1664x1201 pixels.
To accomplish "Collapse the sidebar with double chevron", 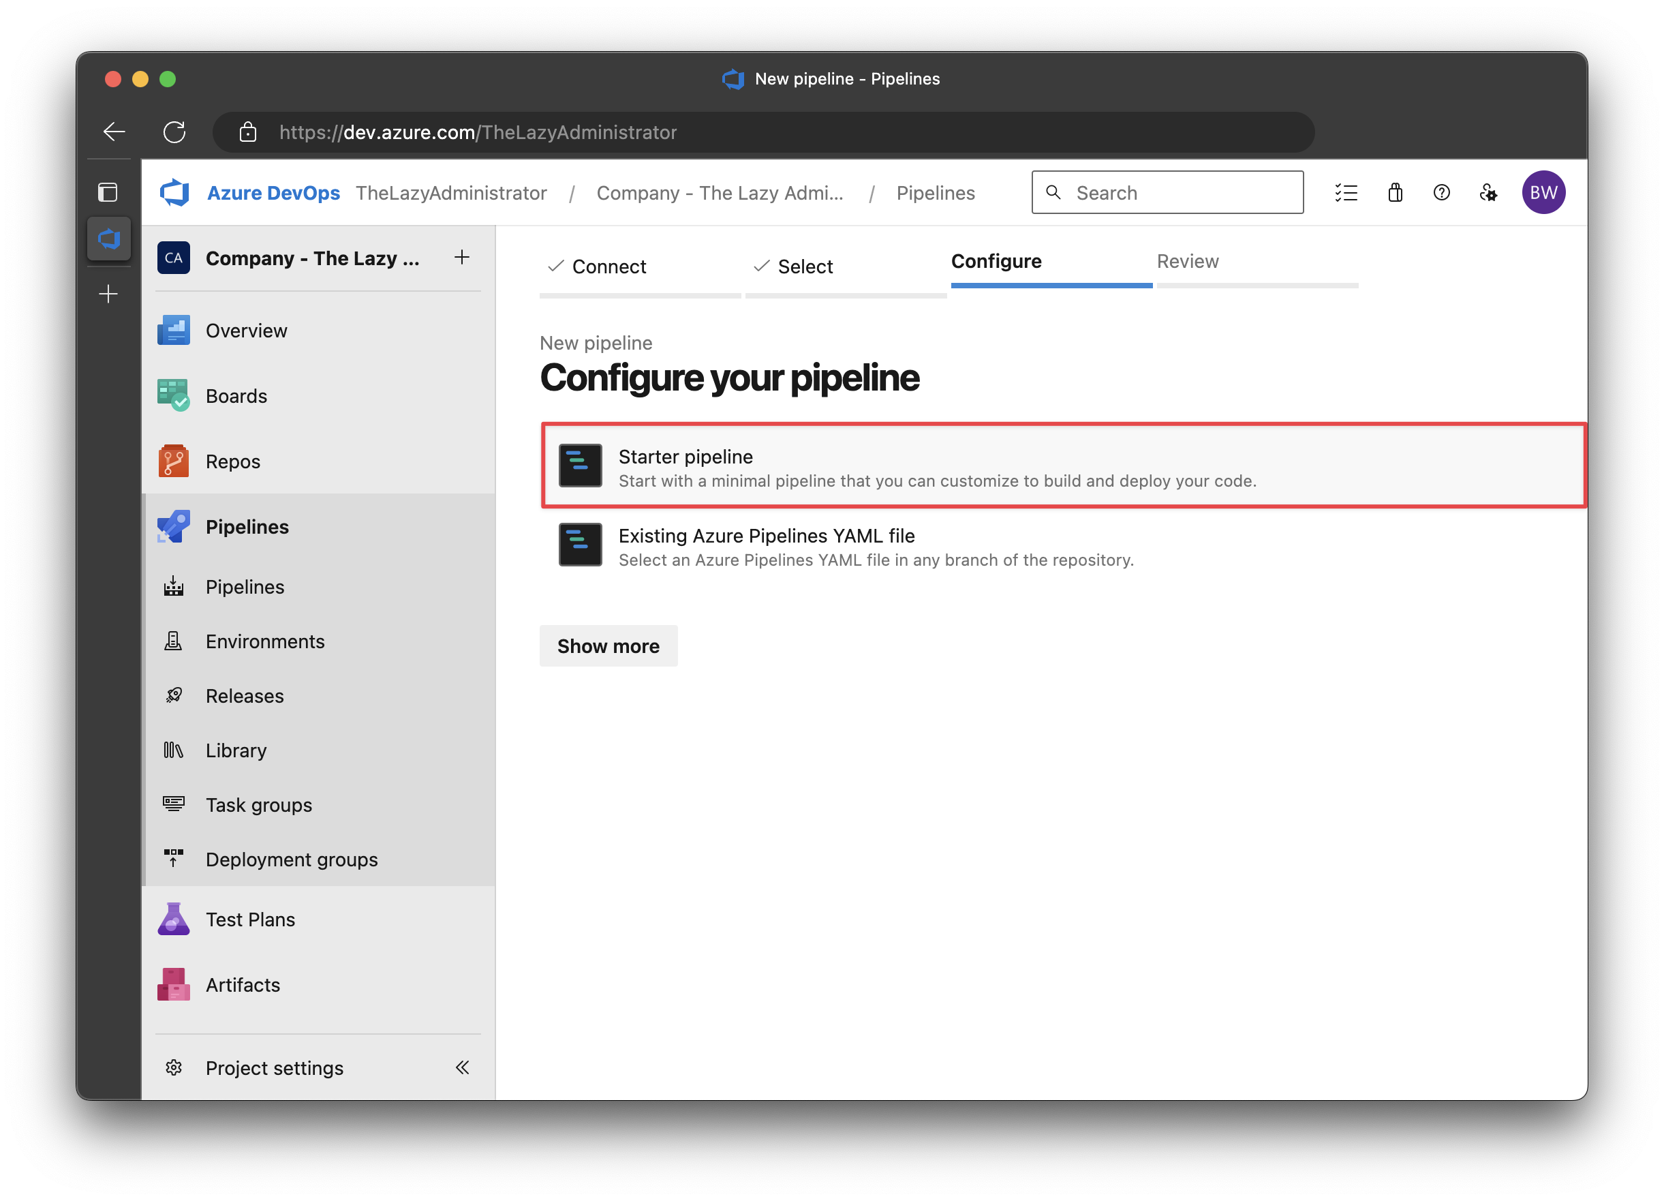I will [x=462, y=1067].
